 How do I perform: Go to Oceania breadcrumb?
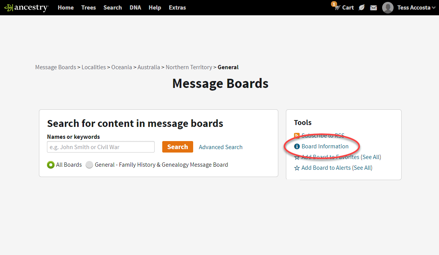(x=121, y=67)
